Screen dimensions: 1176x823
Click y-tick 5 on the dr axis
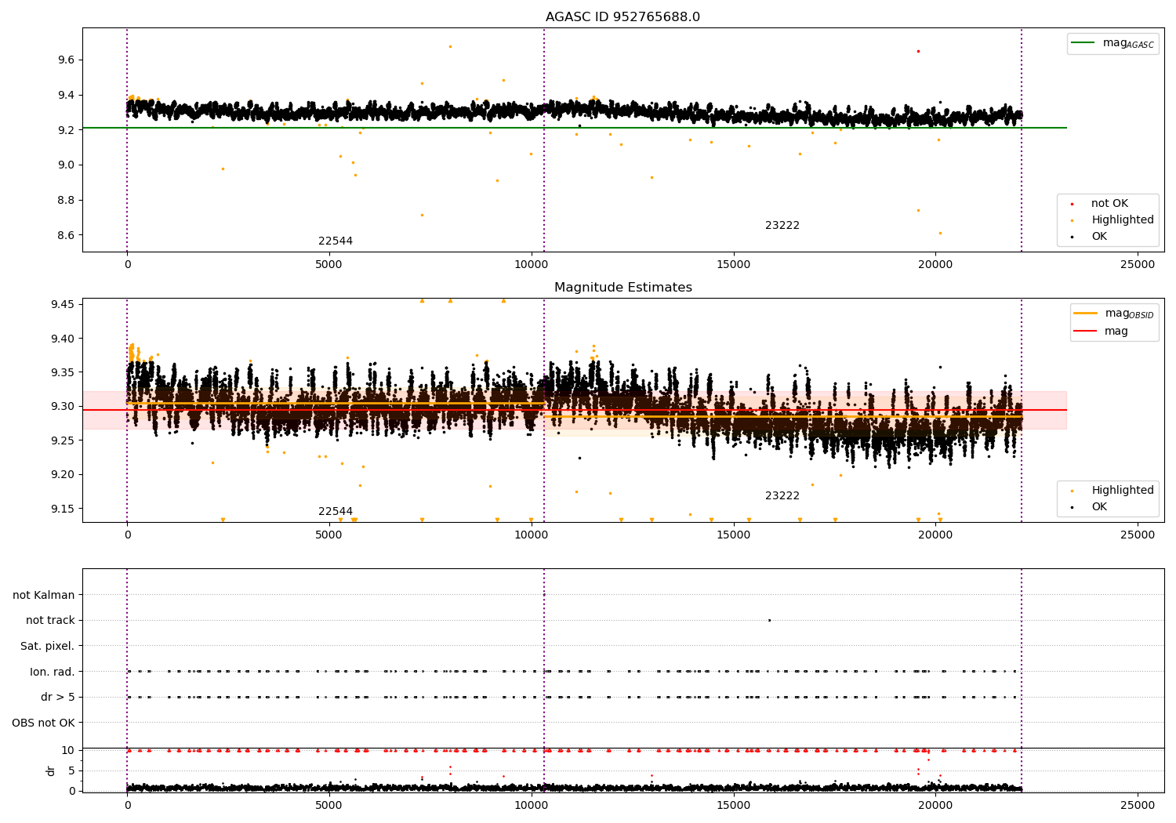point(71,771)
